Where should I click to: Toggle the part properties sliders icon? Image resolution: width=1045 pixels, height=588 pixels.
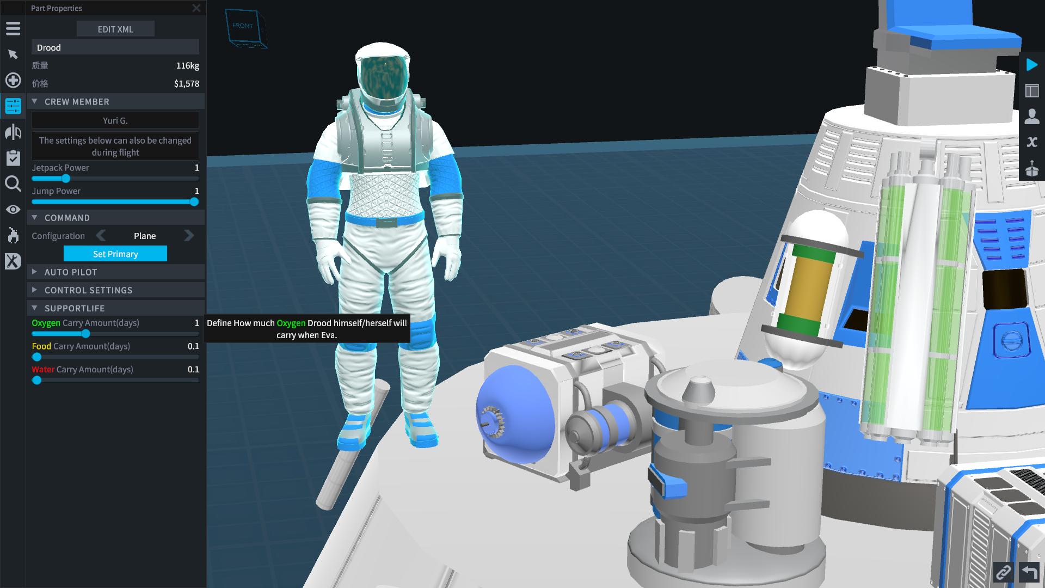click(x=13, y=106)
